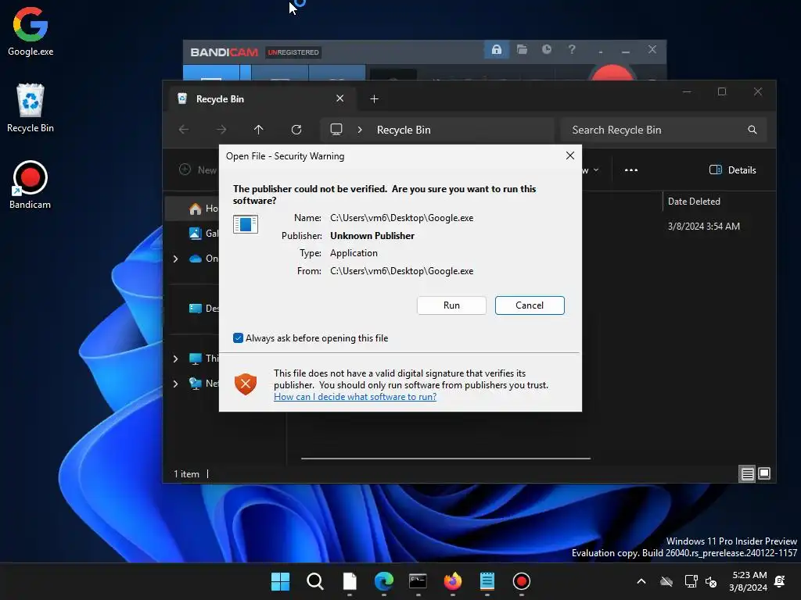The image size is (801, 600).
Task: Open Gallery in navigation pane
Action: [203, 233]
